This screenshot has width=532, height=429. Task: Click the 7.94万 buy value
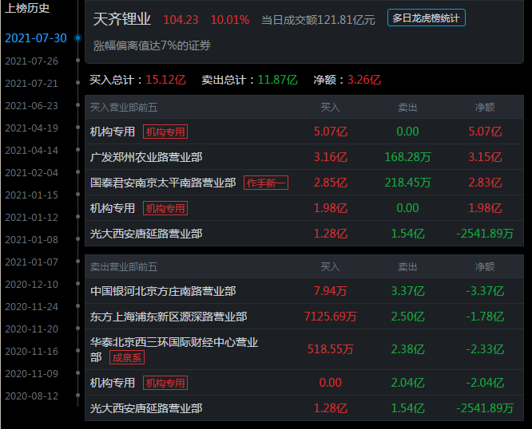pyautogui.click(x=331, y=291)
